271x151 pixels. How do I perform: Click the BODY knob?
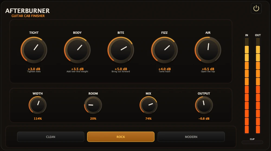(x=77, y=50)
